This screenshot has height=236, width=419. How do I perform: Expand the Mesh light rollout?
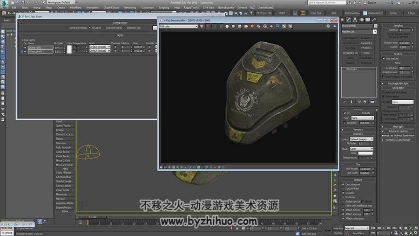(x=398, y=127)
